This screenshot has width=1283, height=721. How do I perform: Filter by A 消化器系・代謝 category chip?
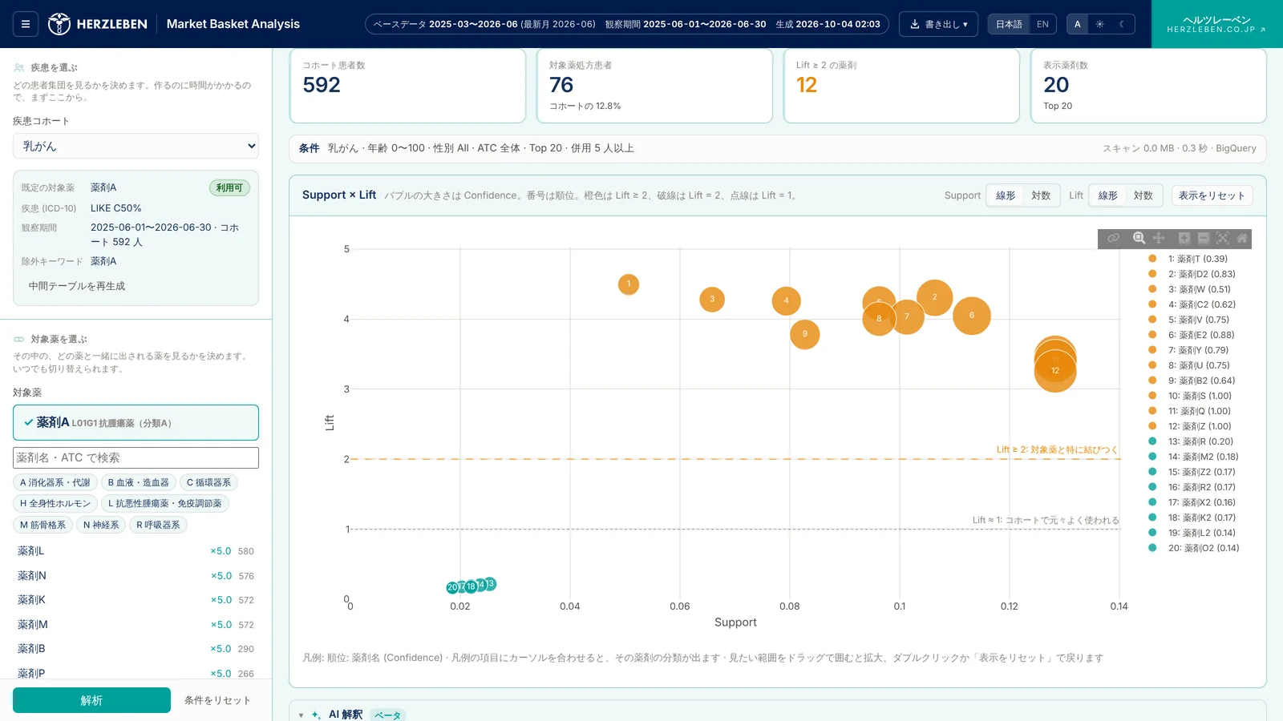click(55, 482)
